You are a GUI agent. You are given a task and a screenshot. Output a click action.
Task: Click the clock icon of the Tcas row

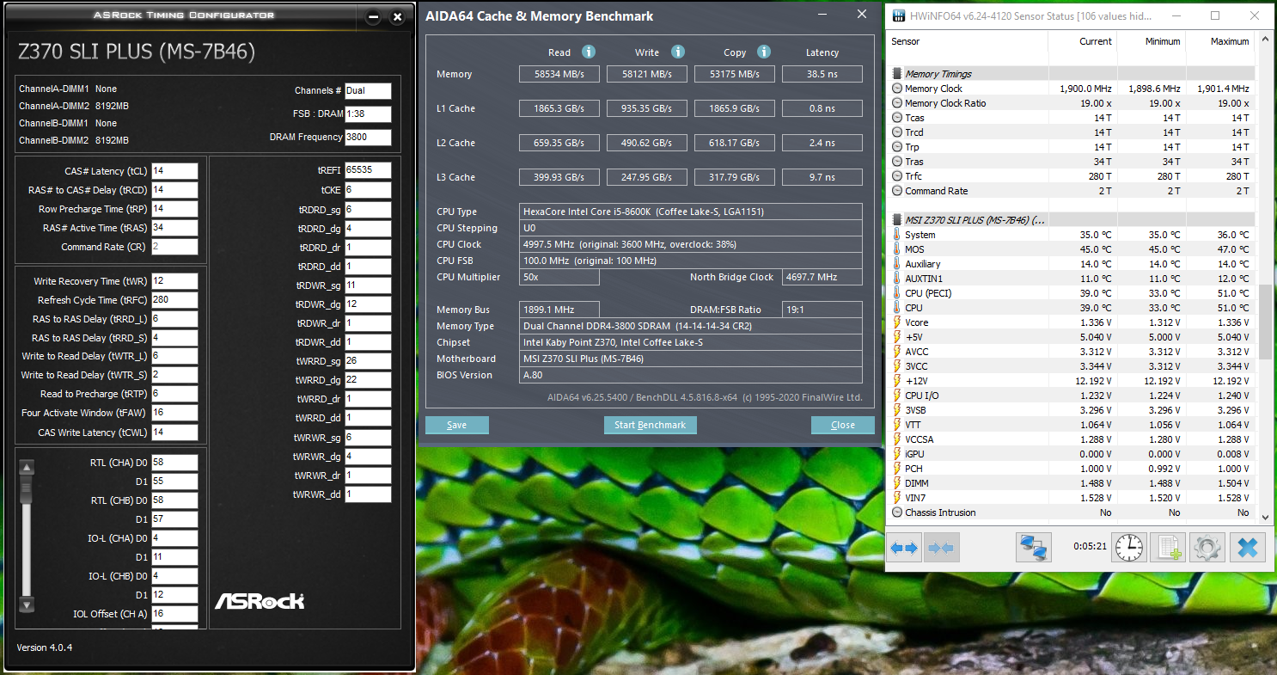click(897, 118)
